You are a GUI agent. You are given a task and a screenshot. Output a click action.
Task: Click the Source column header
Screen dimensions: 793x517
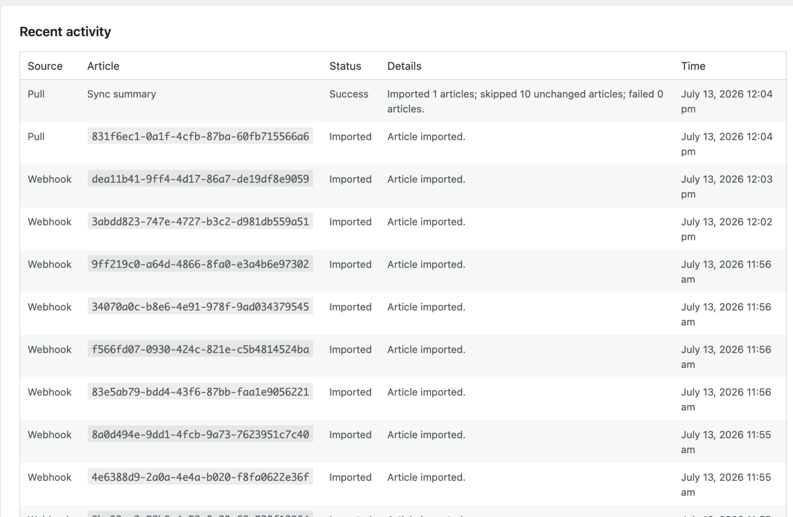point(45,66)
